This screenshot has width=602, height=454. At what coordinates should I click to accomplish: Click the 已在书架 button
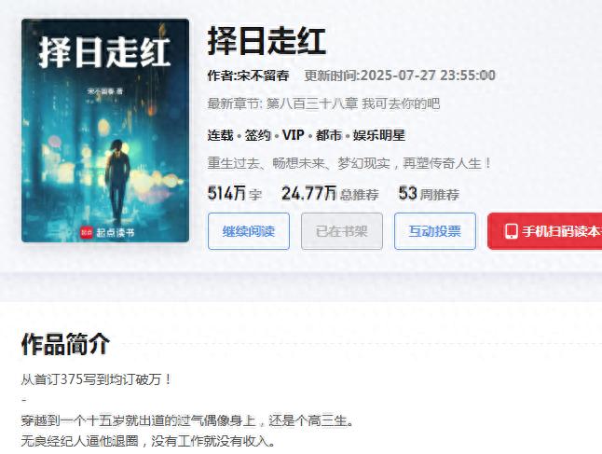point(342,231)
